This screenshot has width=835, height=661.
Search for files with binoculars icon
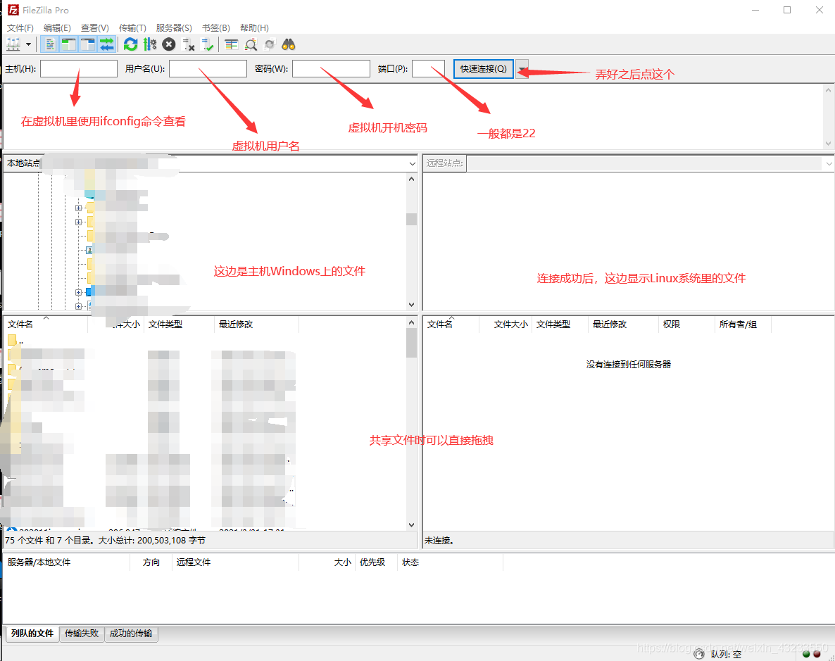[x=289, y=45]
